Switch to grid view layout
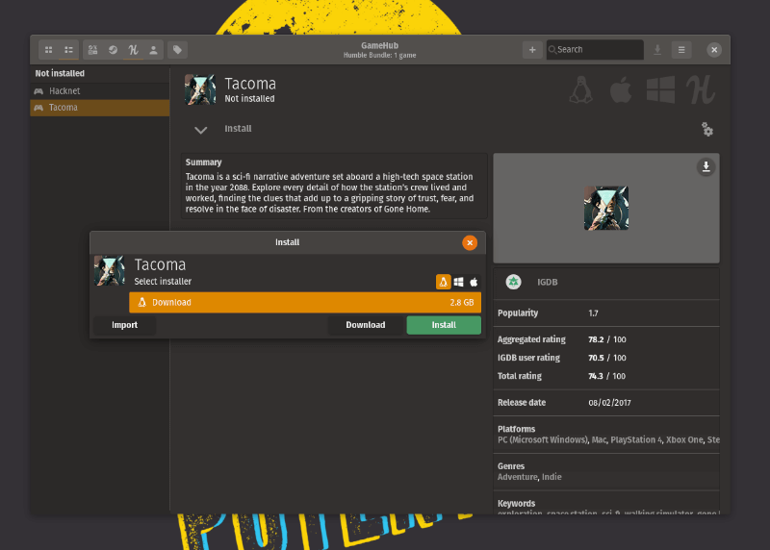The width and height of the screenshot is (770, 550). 49,49
